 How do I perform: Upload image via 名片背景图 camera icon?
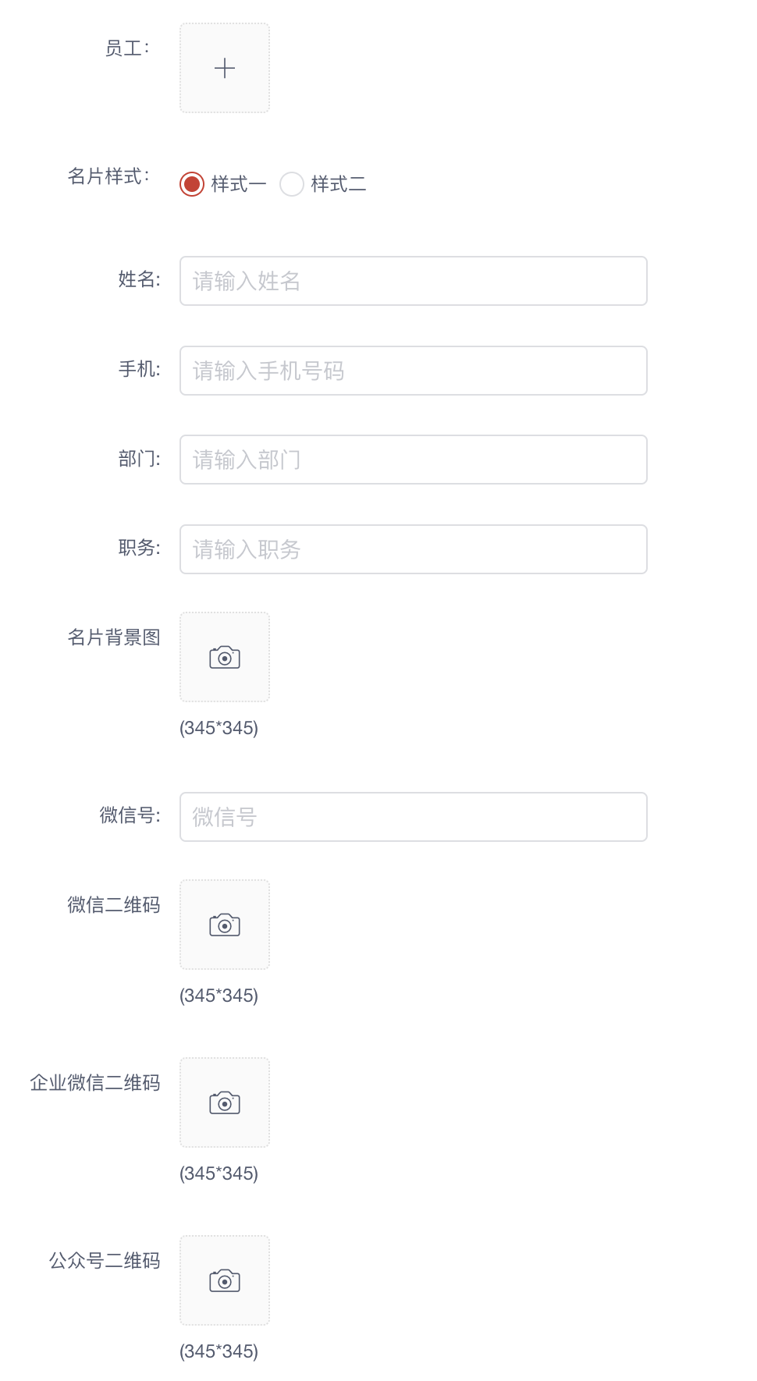pyautogui.click(x=225, y=657)
